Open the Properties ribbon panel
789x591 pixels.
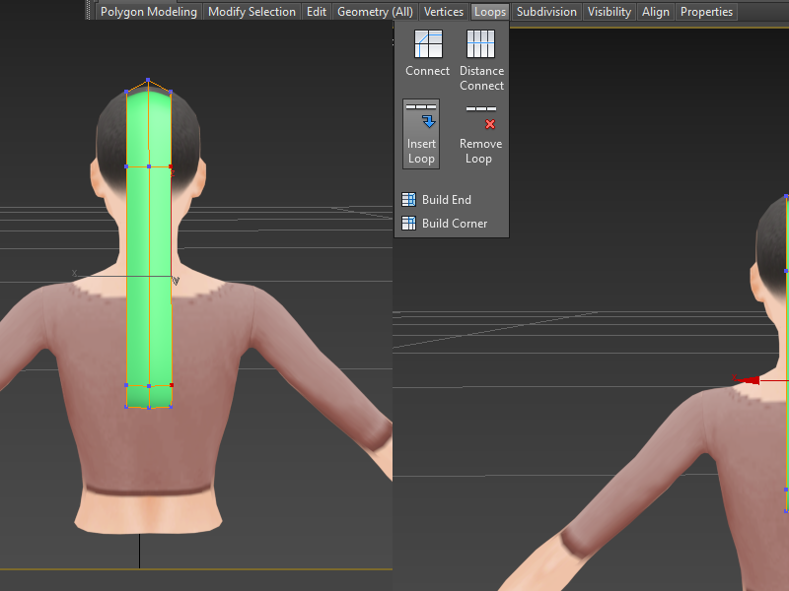pyautogui.click(x=706, y=12)
